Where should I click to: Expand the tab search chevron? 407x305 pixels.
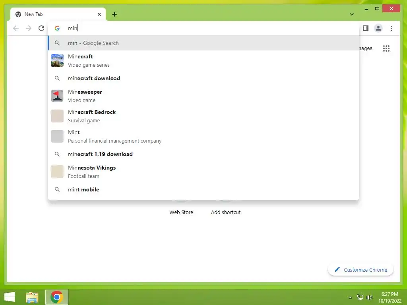tap(351, 14)
